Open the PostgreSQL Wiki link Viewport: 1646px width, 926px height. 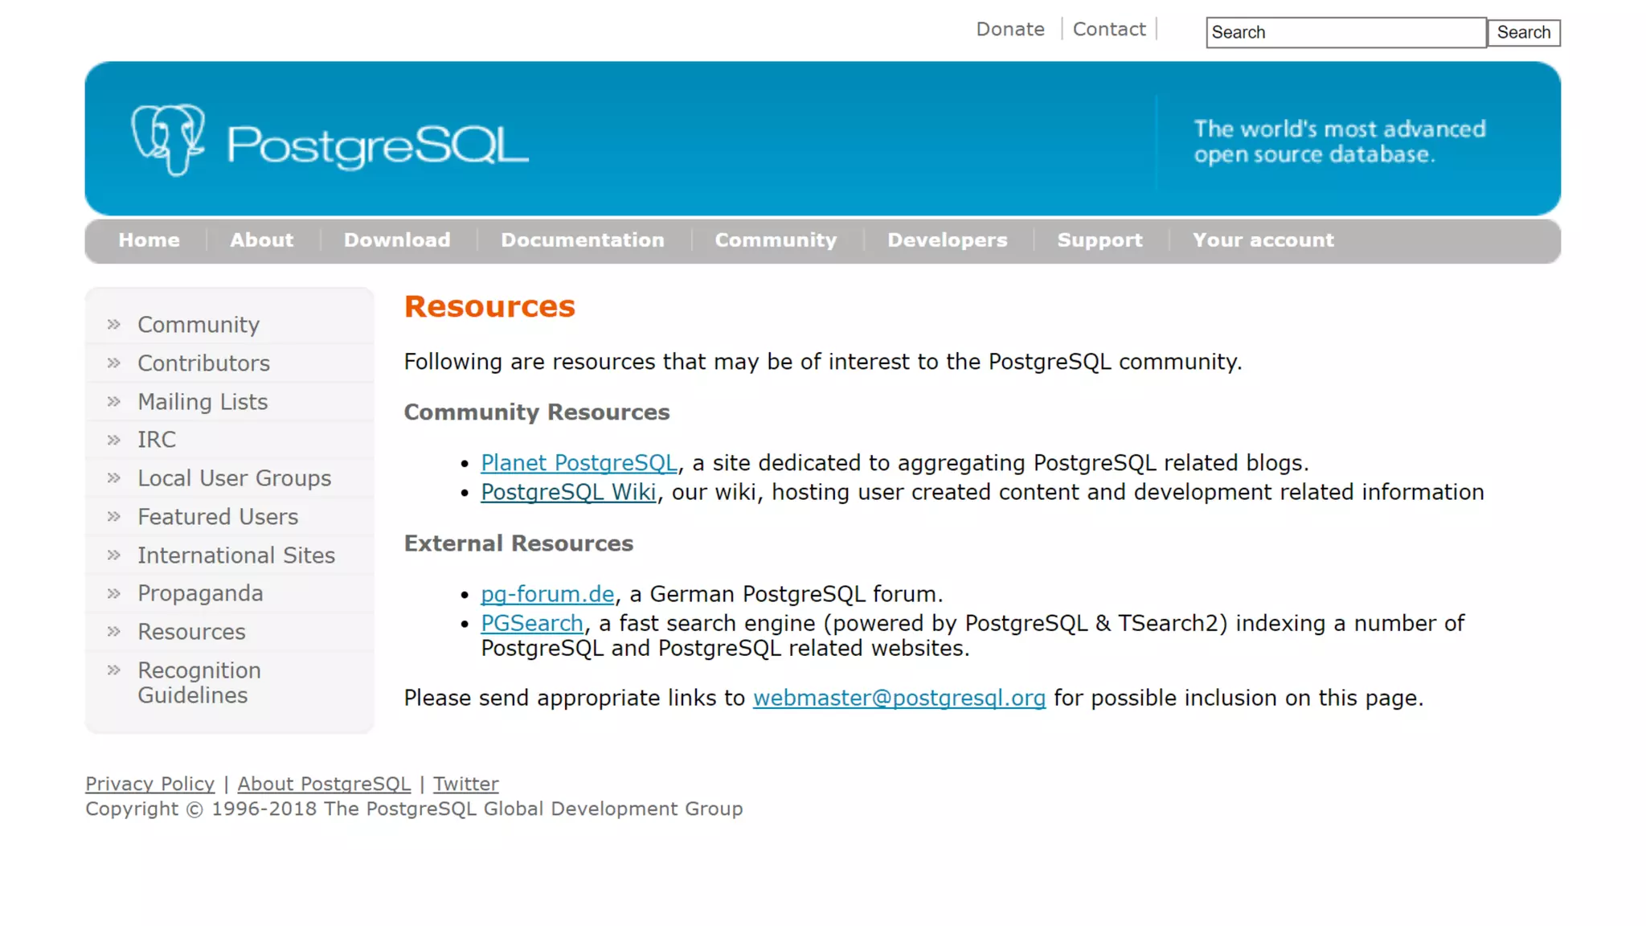click(568, 492)
